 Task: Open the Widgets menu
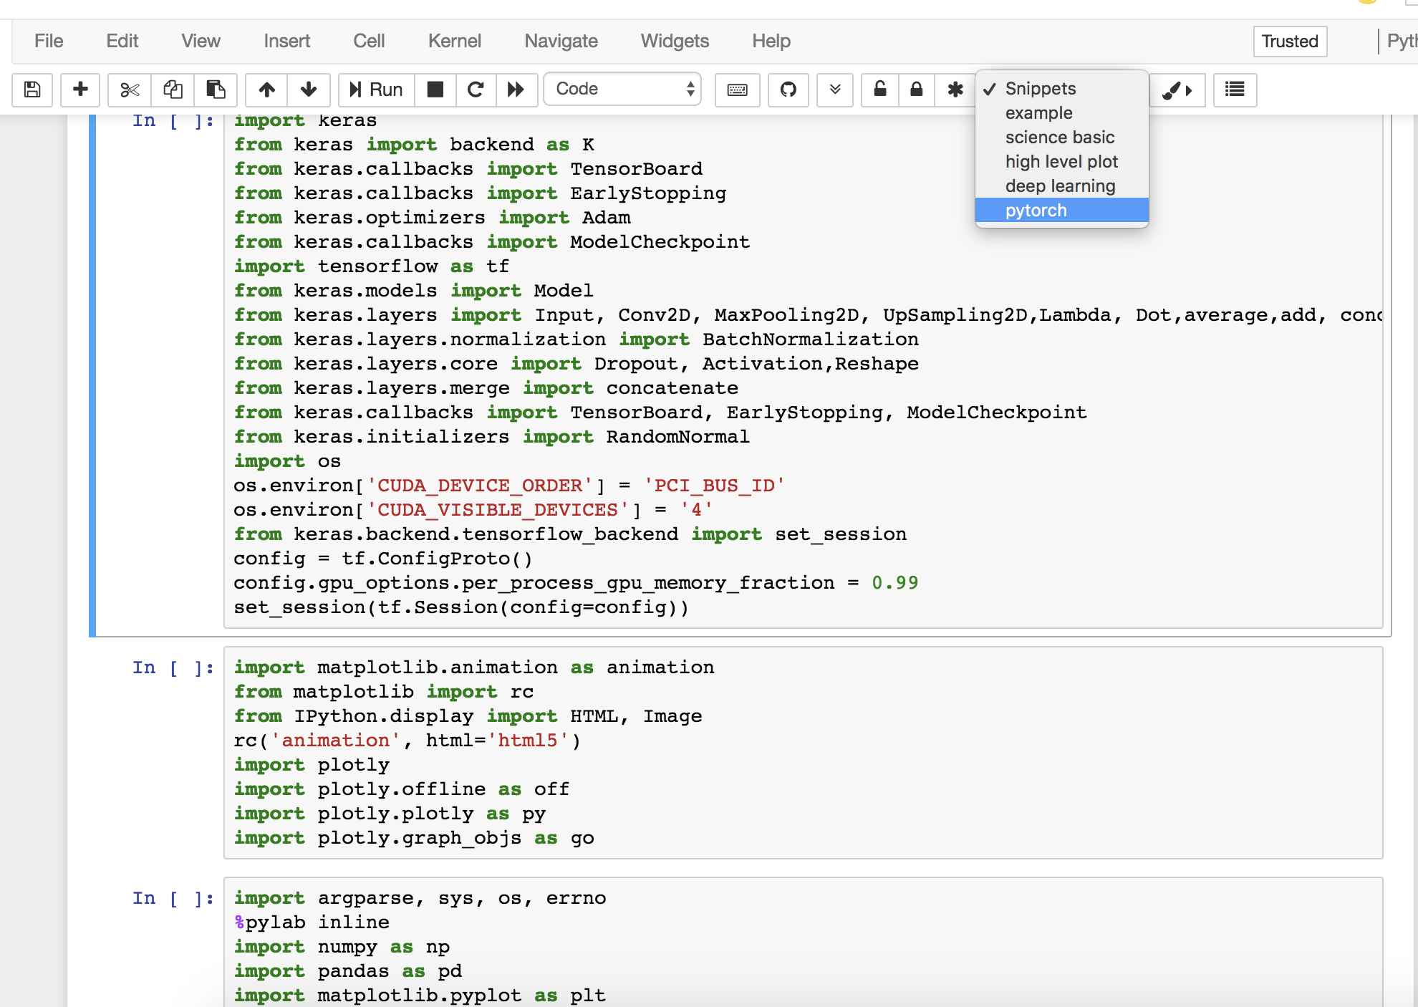pos(674,41)
